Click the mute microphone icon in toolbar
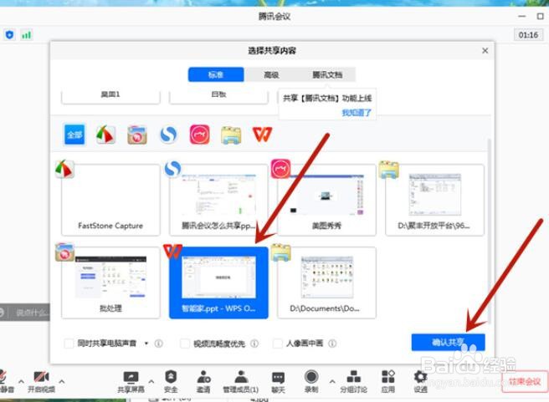The height and width of the screenshot is (402, 549). coord(3,377)
